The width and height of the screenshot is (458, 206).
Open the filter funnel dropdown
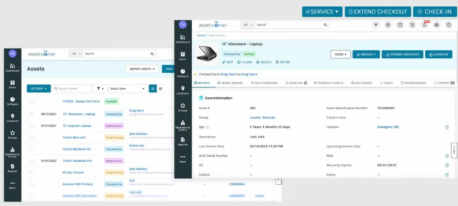tap(100, 89)
